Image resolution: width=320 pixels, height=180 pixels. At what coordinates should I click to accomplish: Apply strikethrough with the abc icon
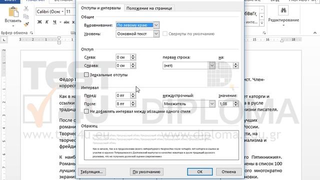(x=66, y=22)
